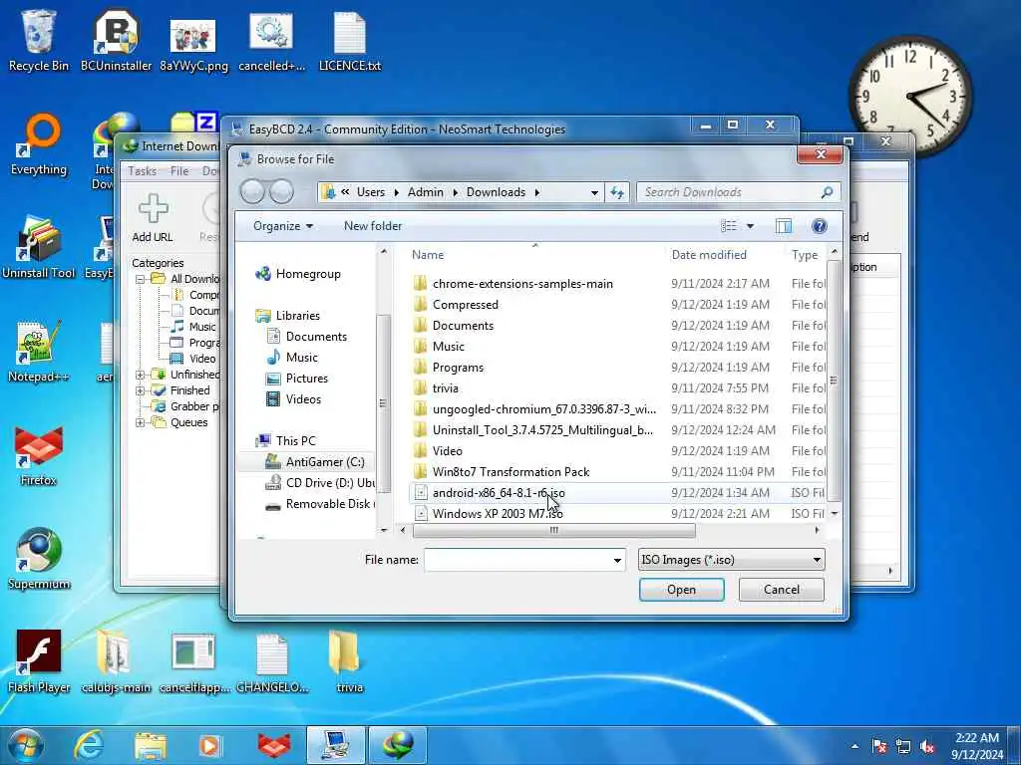Open the Recycle Bin desktop icon
Viewport: 1021px width, 765px height.
coord(39,40)
